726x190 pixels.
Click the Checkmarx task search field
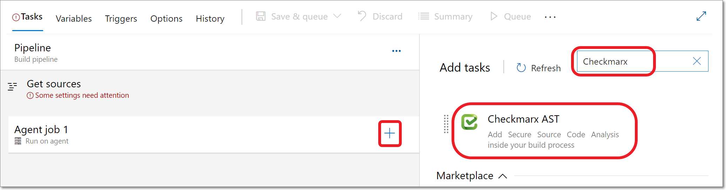tap(643, 61)
